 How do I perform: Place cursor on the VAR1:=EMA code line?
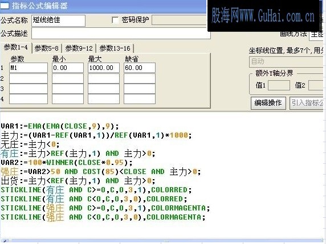60,126
